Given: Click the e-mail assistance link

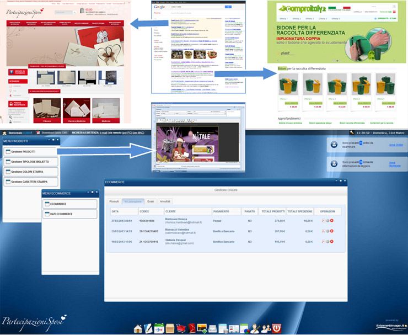Looking at the screenshot, I should (103, 133).
